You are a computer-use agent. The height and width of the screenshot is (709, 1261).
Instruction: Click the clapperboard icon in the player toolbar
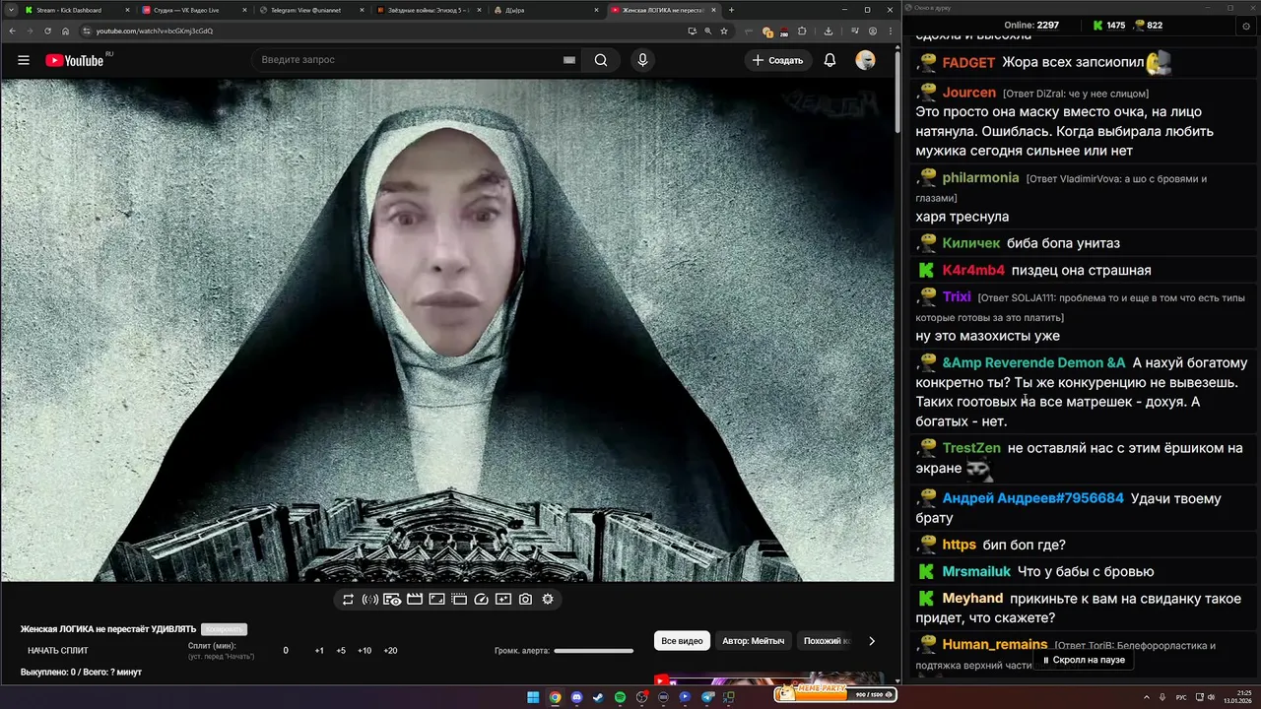click(x=415, y=599)
